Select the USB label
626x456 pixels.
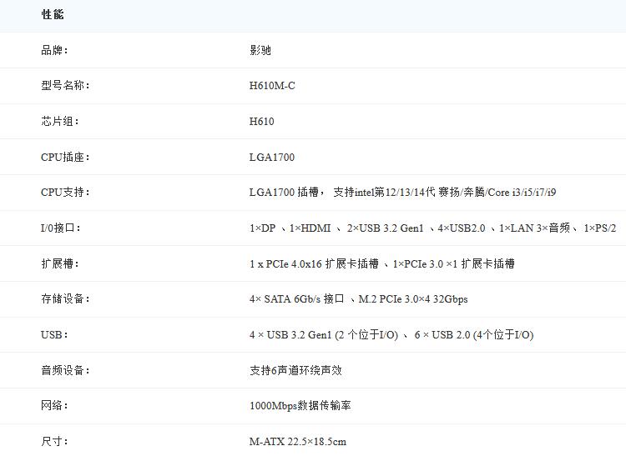tap(54, 334)
